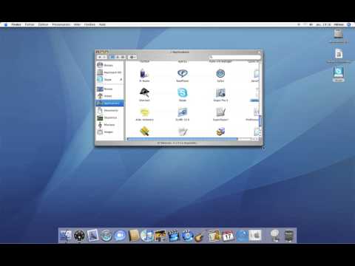355x266 pixels.
Task: Go back with the Finder back arrow
Action: (x=100, y=57)
